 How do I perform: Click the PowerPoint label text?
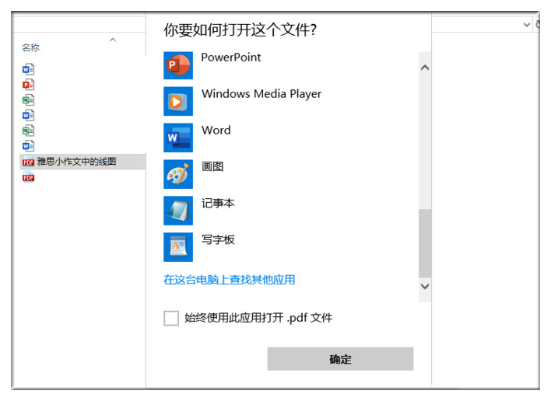(231, 58)
